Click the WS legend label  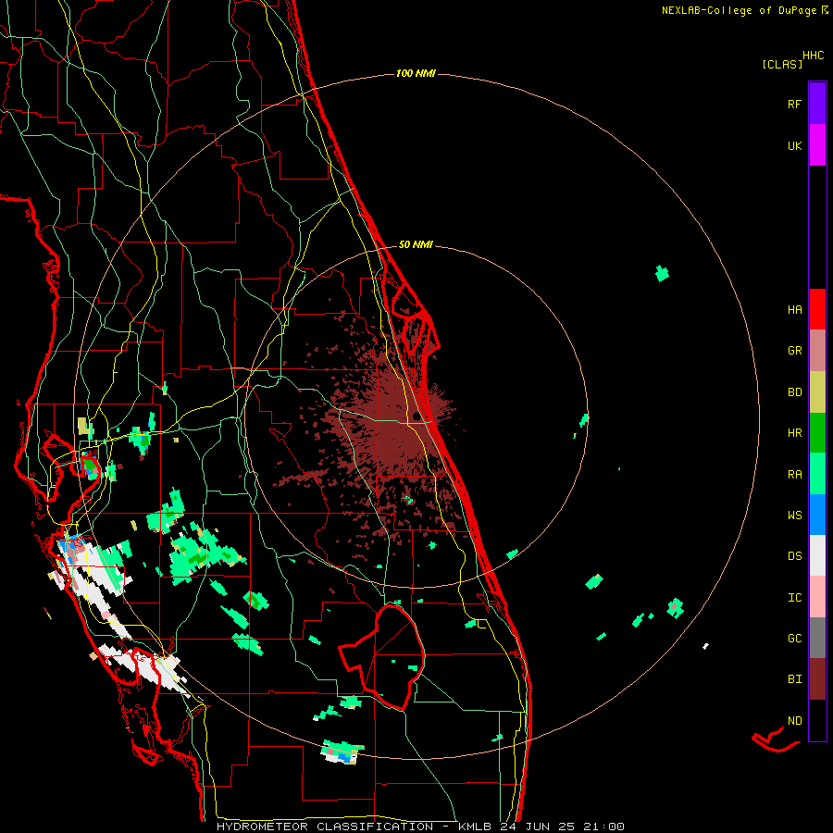[x=794, y=515]
